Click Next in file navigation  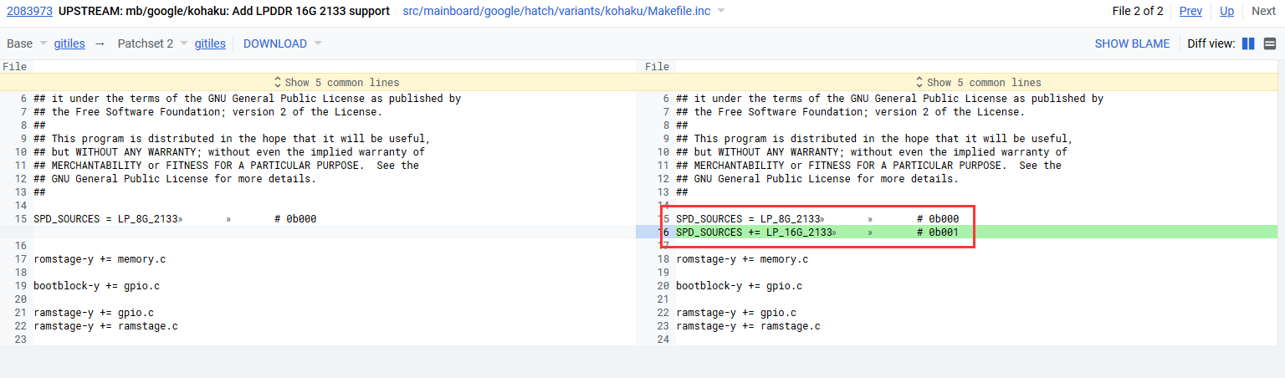[1263, 11]
